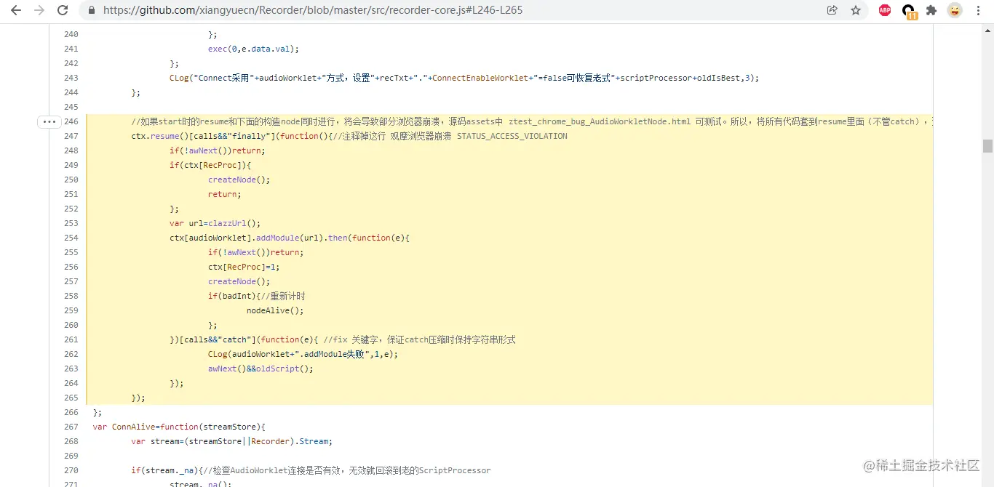This screenshot has height=487, width=994.
Task: Click the code 'exec(0,e.data.val);'
Action: tap(253, 49)
